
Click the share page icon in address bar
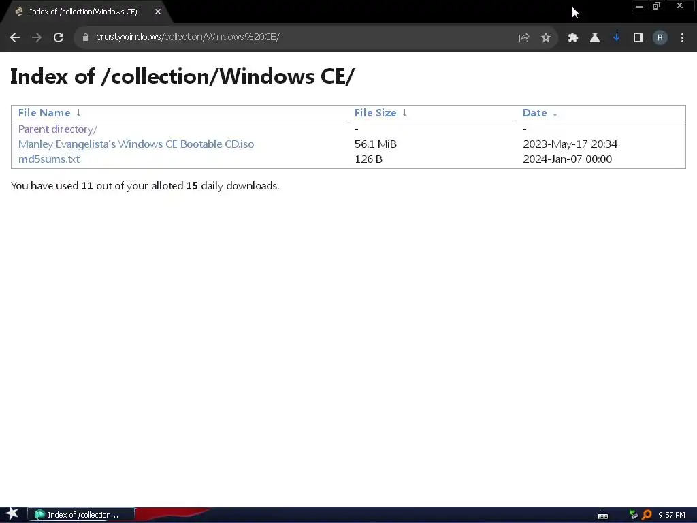point(524,38)
